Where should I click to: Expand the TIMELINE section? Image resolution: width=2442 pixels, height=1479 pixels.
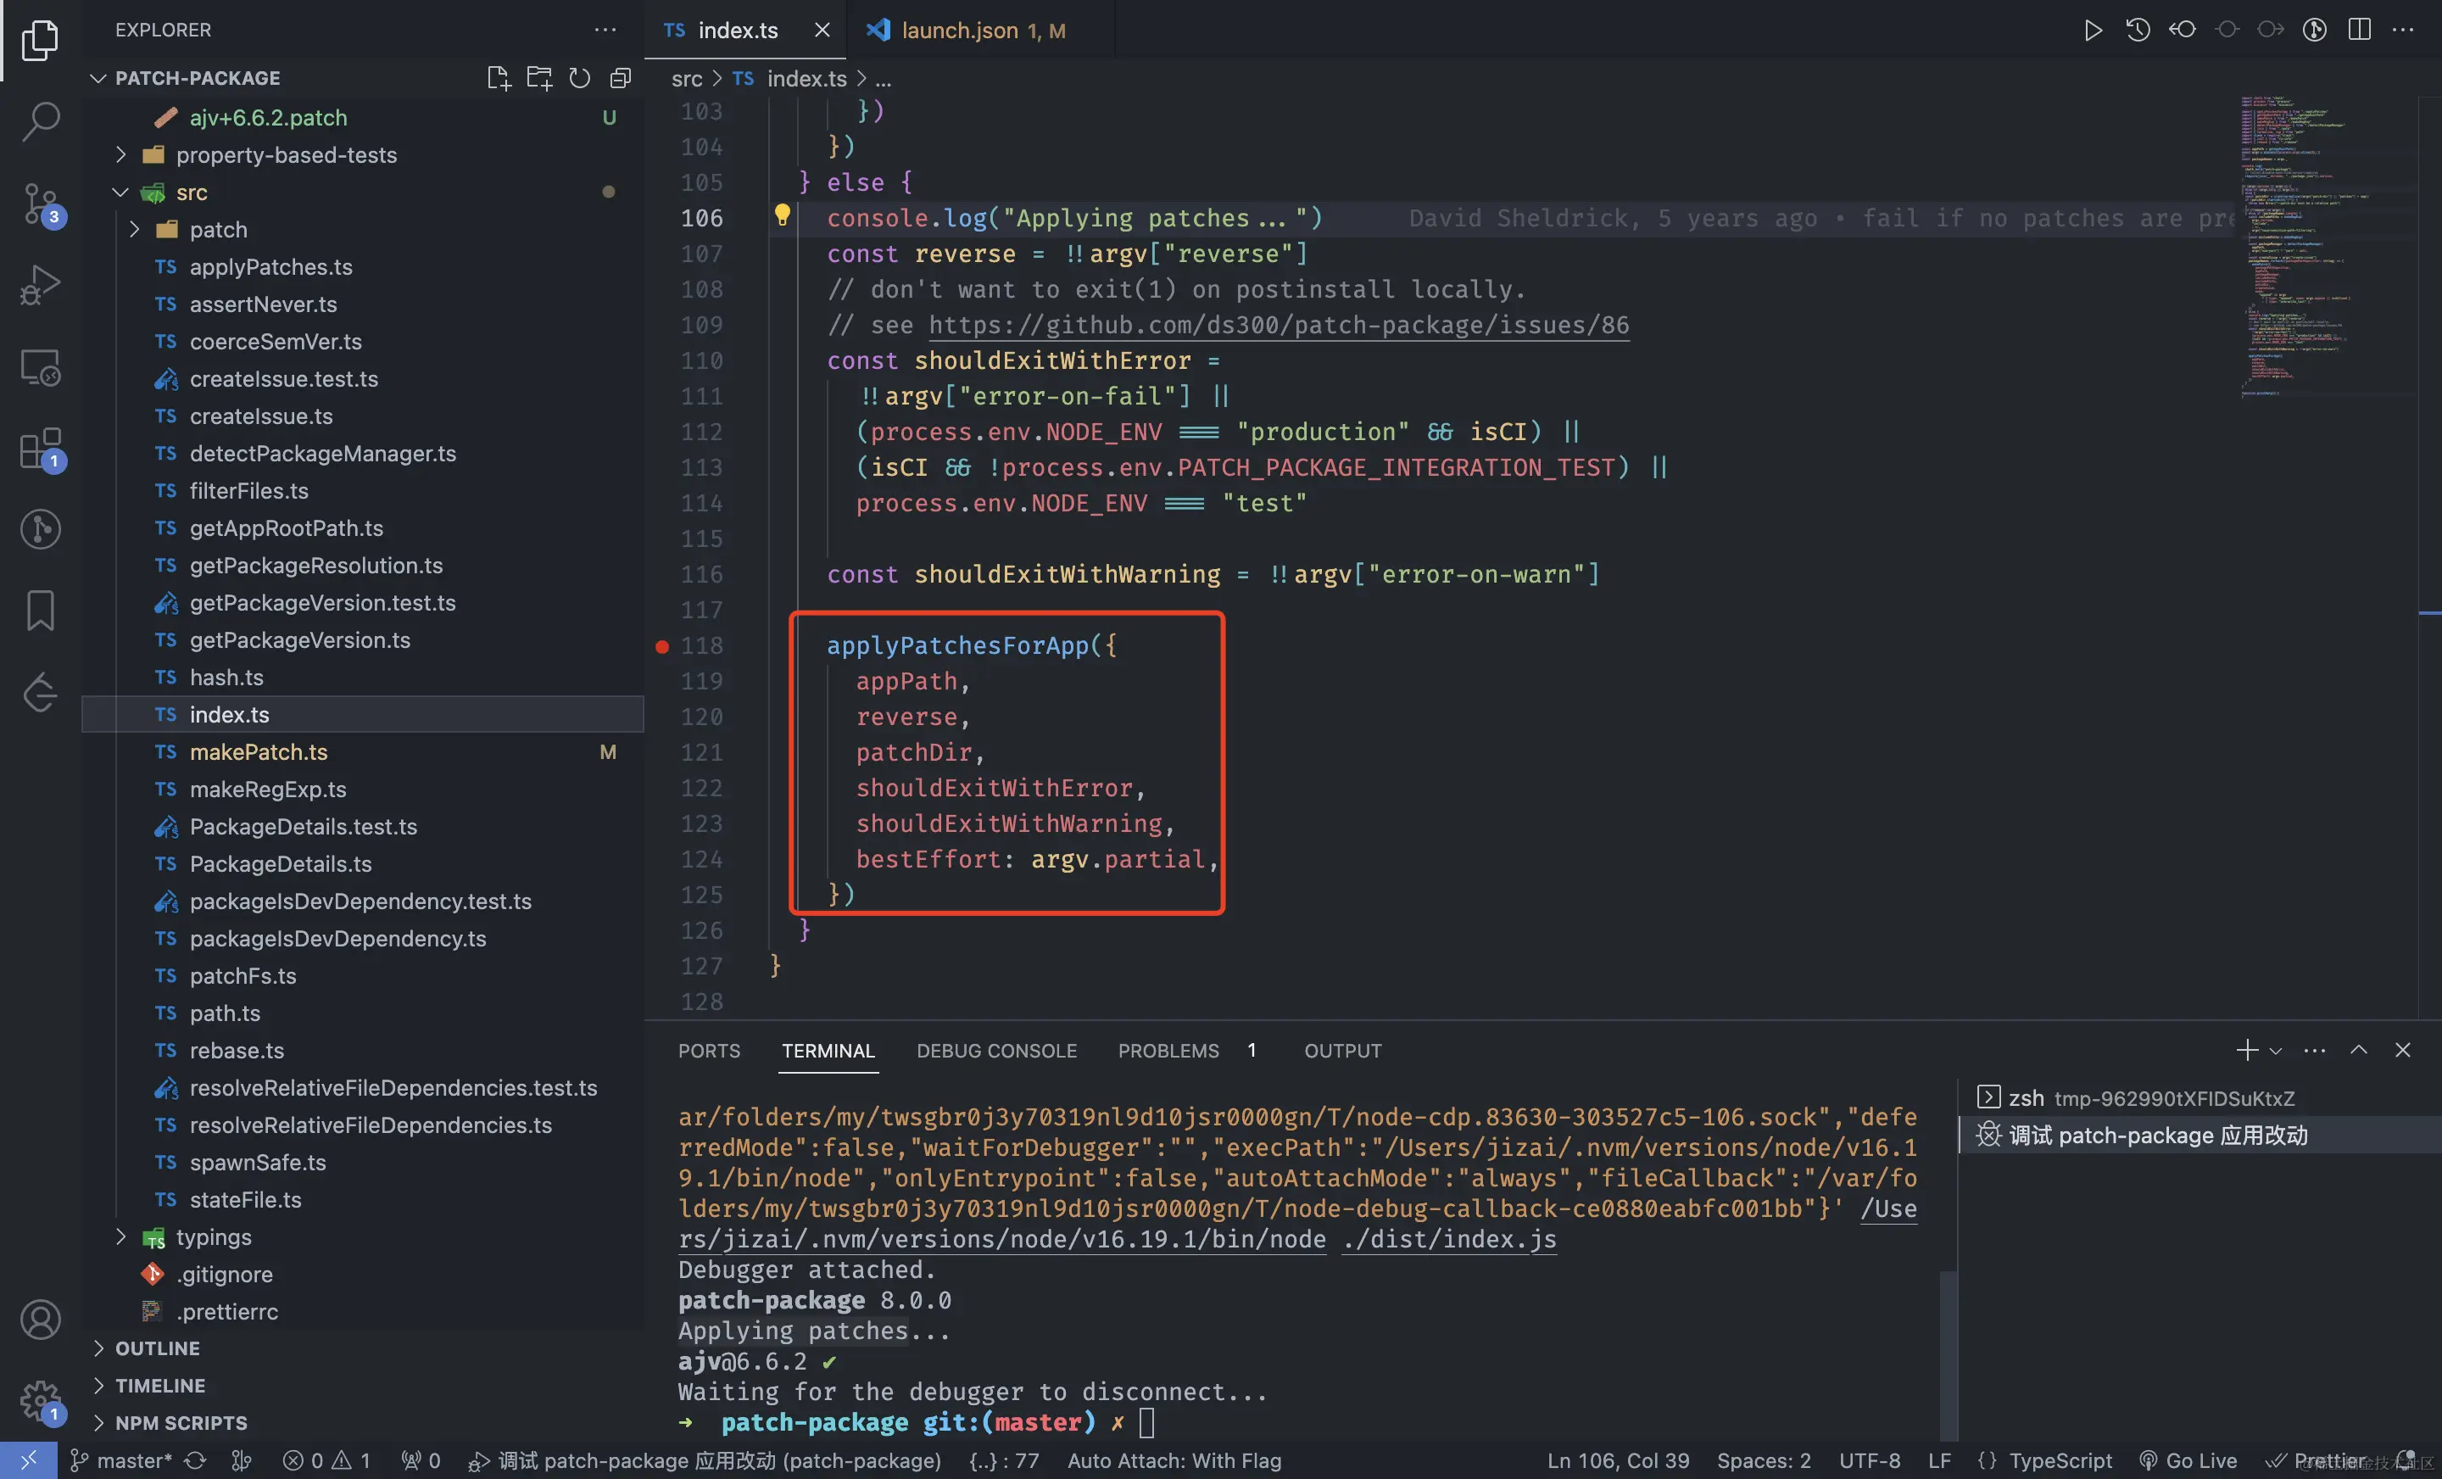(x=159, y=1385)
